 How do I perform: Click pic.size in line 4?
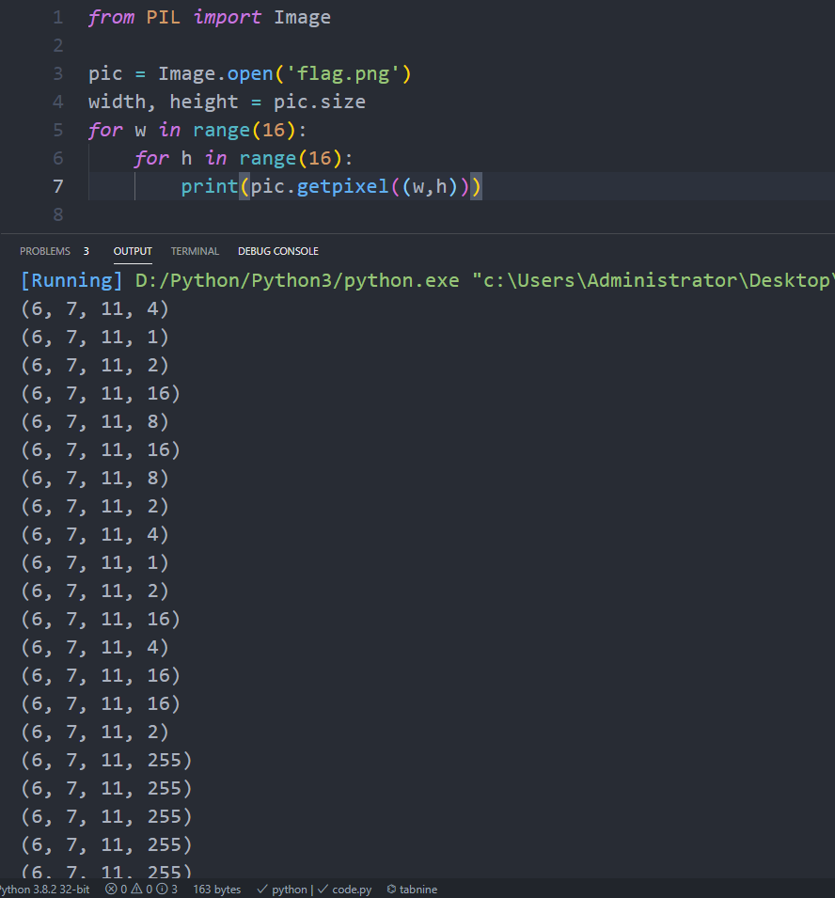click(320, 102)
